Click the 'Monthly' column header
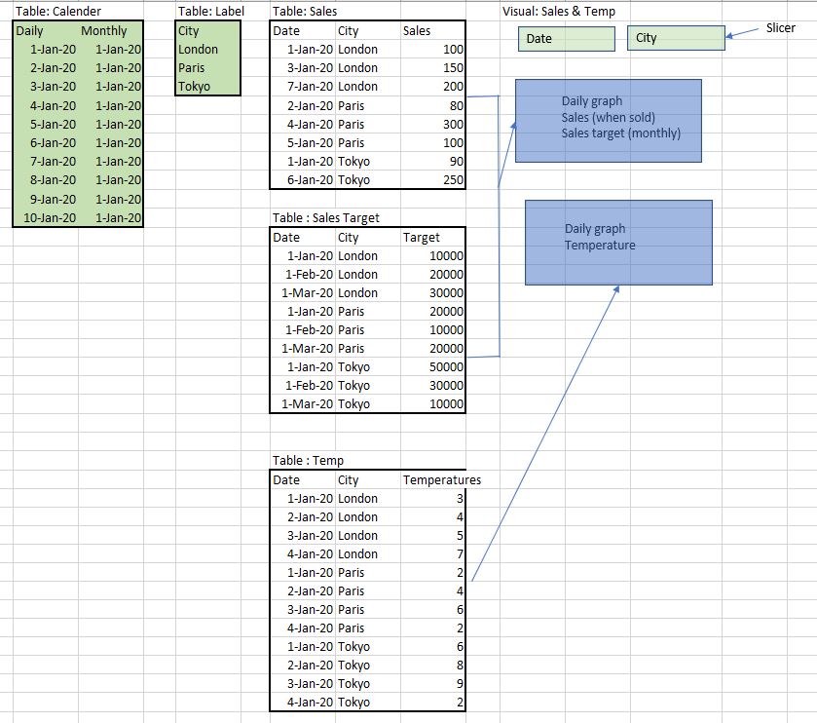 coord(103,31)
